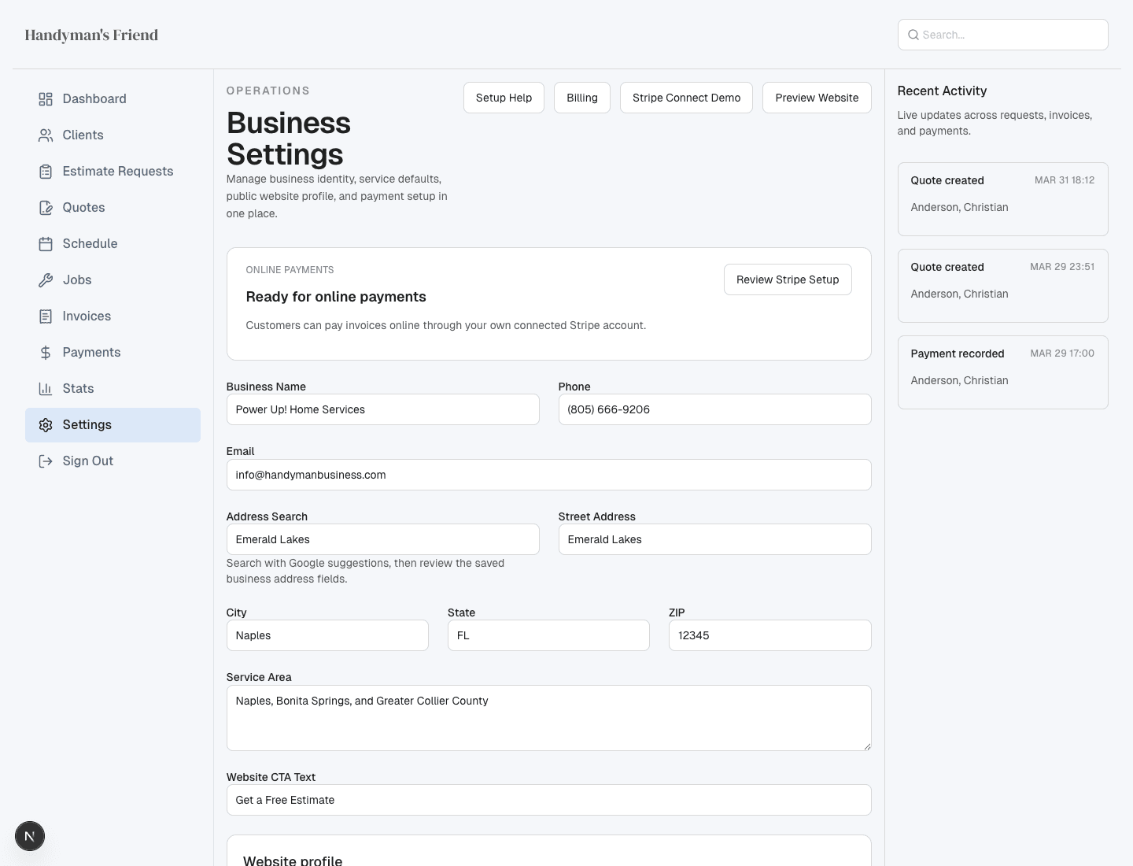The image size is (1133, 866).
Task: Click the Invoices receipt icon
Action: tap(46, 316)
